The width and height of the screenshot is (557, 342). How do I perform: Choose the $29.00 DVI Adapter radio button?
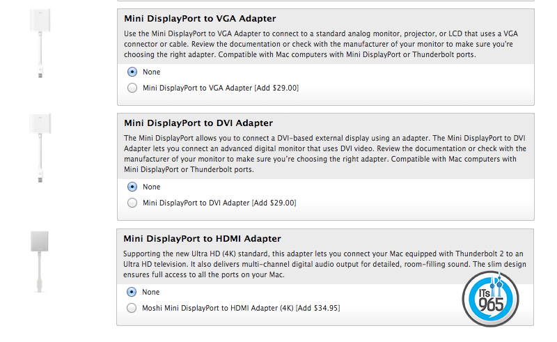pos(132,203)
